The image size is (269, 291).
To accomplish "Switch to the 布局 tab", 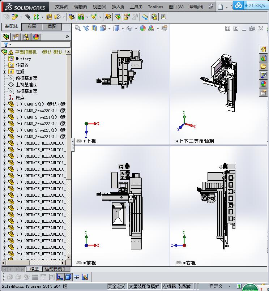I will (32, 26).
